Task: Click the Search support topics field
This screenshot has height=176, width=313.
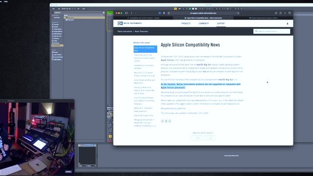Action: click(272, 31)
